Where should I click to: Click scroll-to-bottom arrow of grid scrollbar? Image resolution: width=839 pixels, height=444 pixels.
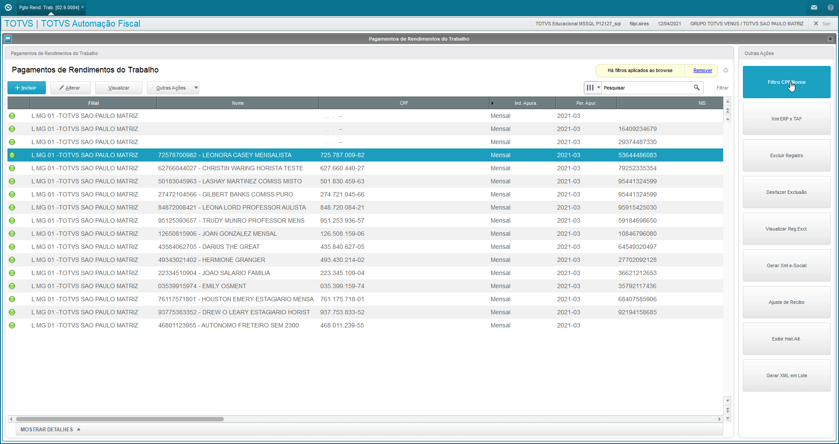click(728, 418)
